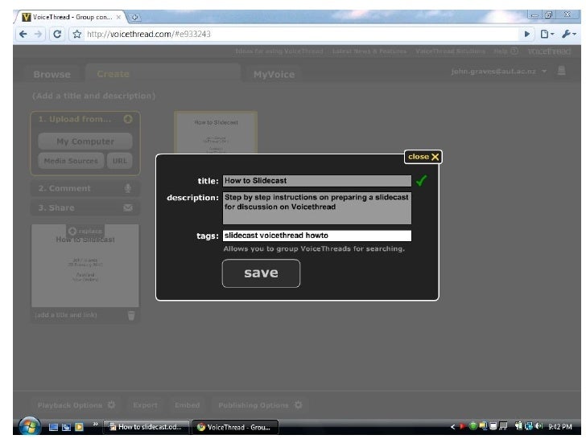Choose upload from My Computer
The width and height of the screenshot is (586, 439).
click(x=85, y=142)
